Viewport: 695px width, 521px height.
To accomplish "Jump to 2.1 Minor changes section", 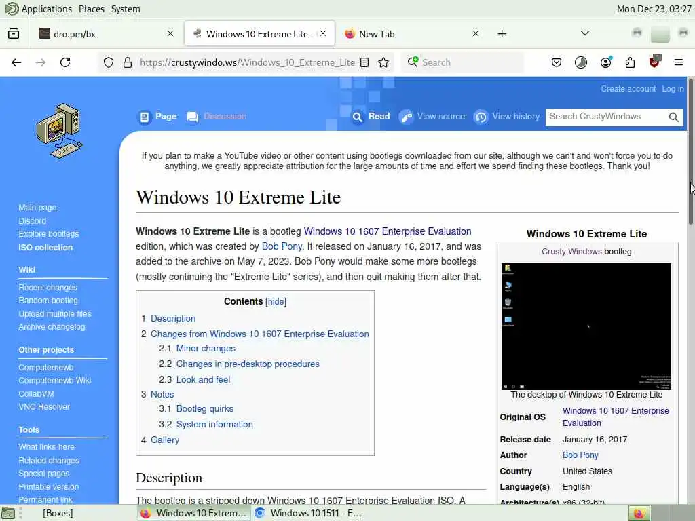I will tap(206, 349).
